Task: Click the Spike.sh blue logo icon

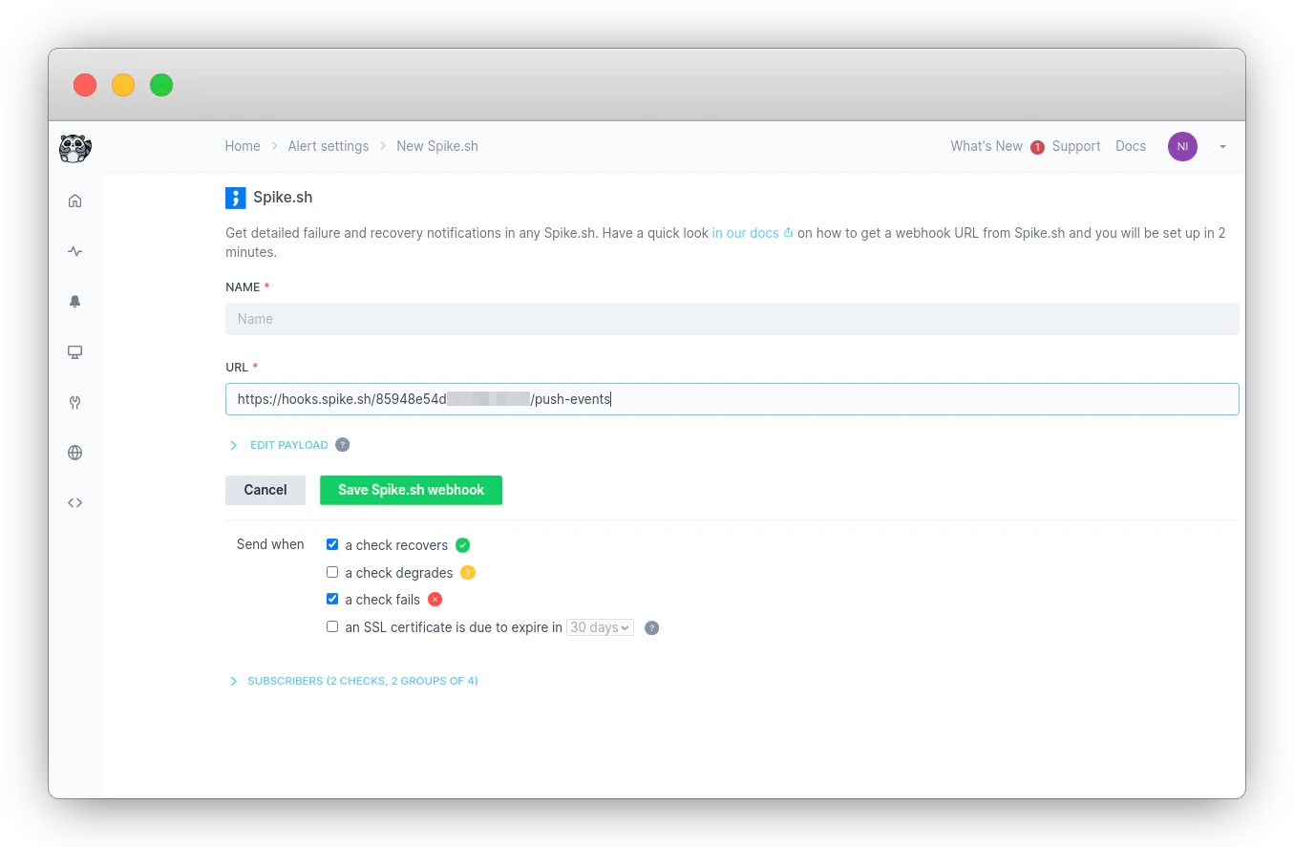Action: 236,198
